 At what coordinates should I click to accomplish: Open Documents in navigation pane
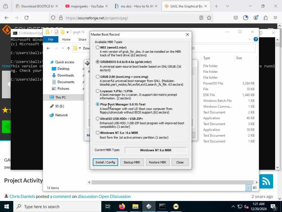pos(63,82)
